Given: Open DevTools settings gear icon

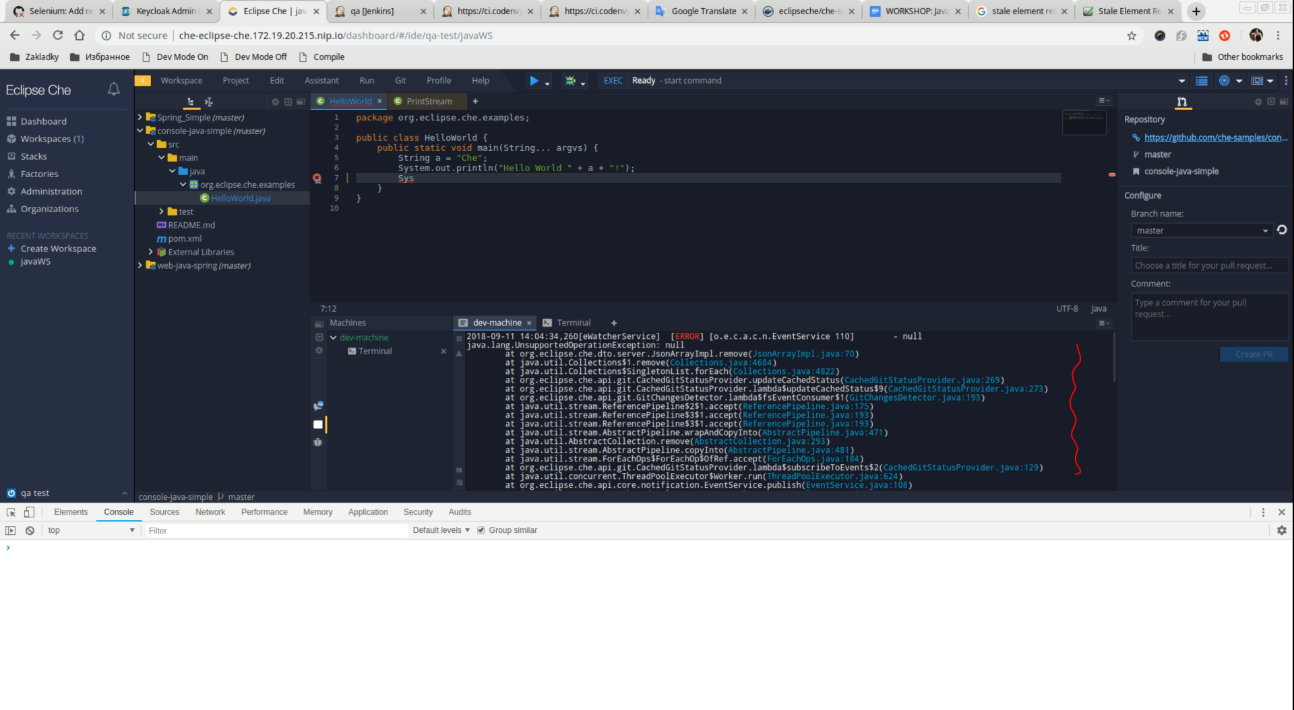Looking at the screenshot, I should click(1282, 530).
